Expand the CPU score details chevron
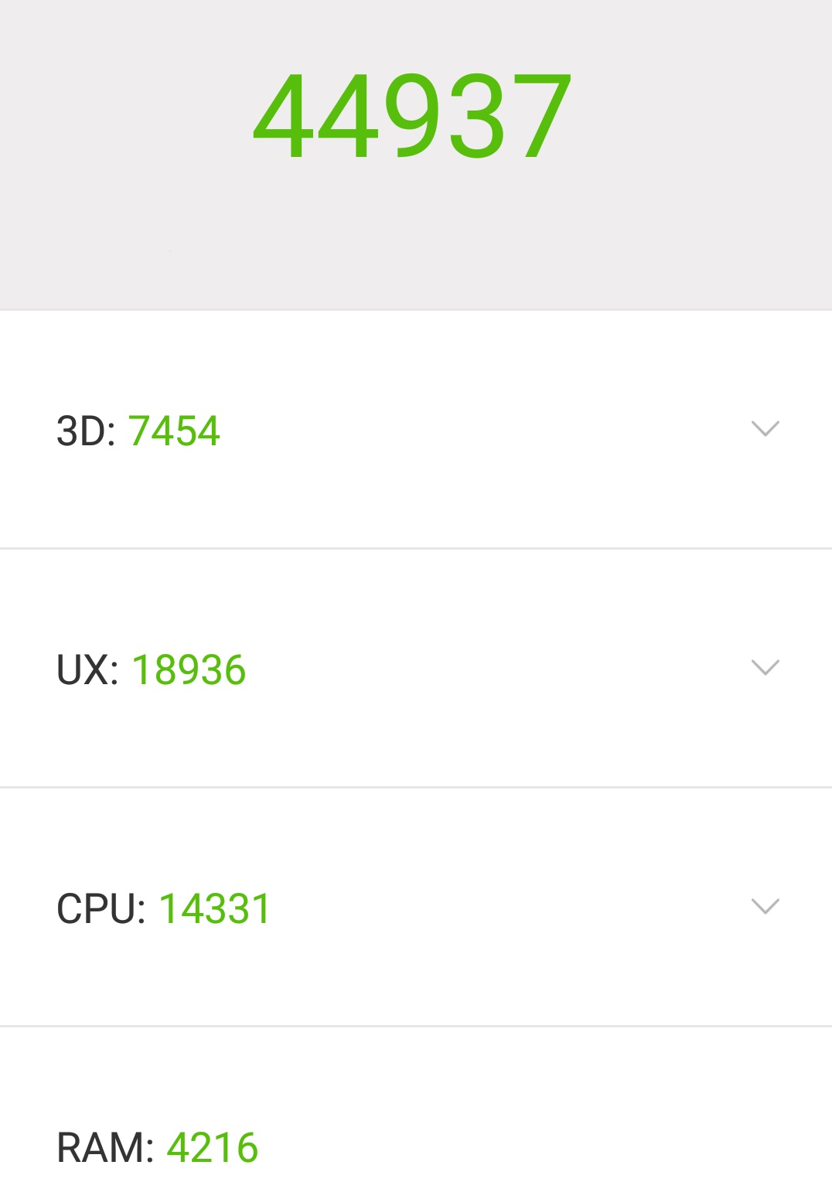Screen dimensions: 832x1182 (x=766, y=906)
